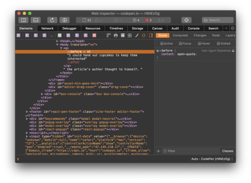Switch to the Network tab
Screen dimensions: 251x183
click(x=47, y=28)
